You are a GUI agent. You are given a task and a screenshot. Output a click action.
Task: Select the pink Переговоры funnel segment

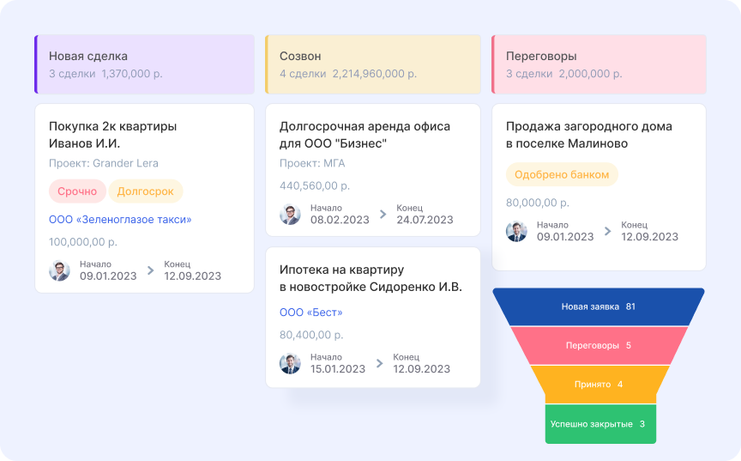599,346
